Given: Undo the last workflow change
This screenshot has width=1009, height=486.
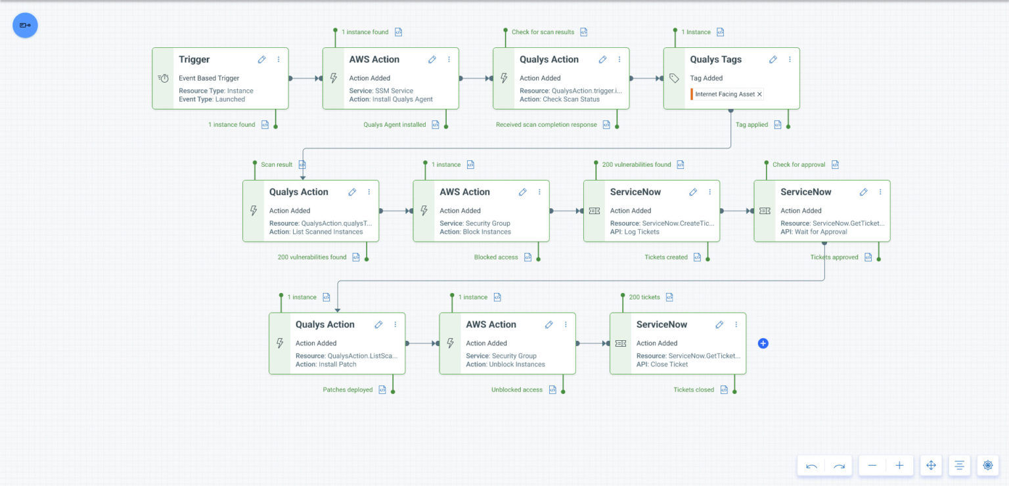Looking at the screenshot, I should pos(810,465).
